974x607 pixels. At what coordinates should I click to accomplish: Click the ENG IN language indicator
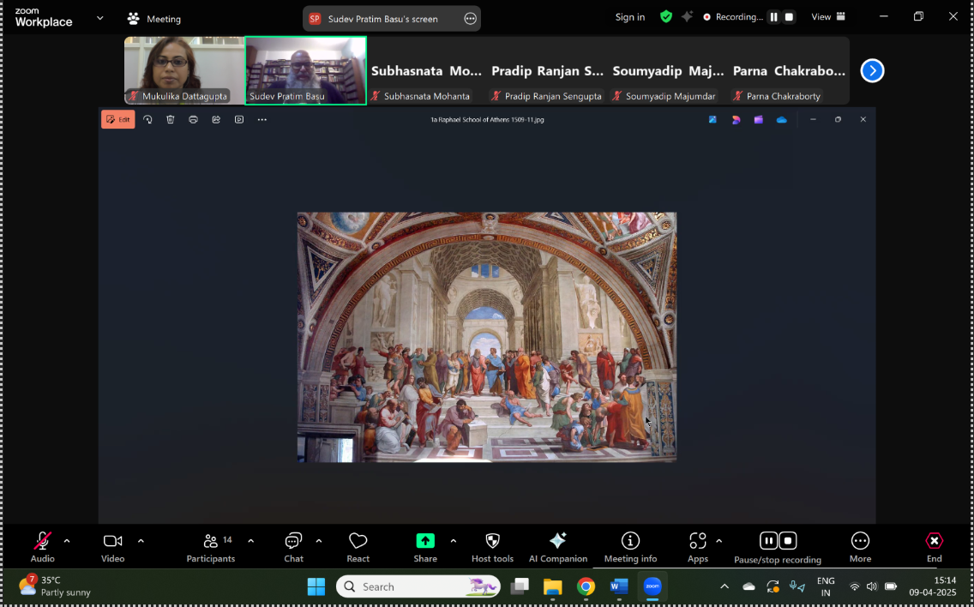click(826, 586)
